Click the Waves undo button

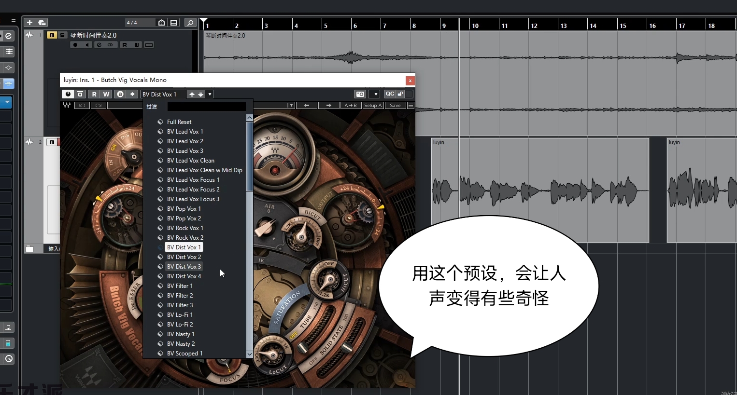click(x=82, y=105)
